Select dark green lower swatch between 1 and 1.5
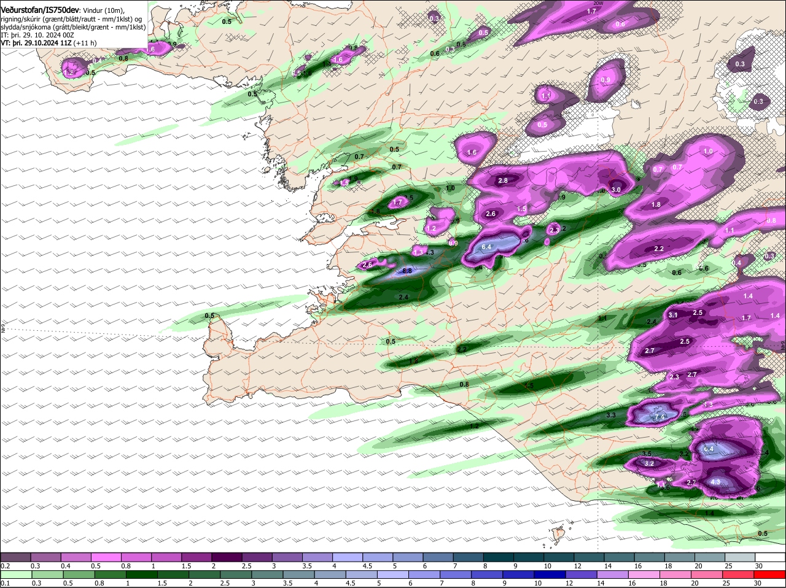 click(x=141, y=574)
